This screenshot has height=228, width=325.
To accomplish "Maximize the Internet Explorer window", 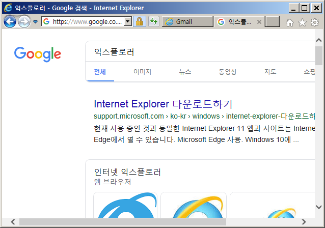I will point(304,8).
